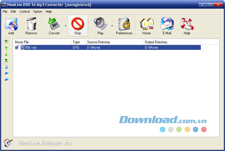Select the 856.vob file name
This screenshot has height=151, width=225.
(31, 48)
